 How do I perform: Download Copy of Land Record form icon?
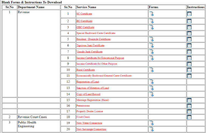point(152,94)
